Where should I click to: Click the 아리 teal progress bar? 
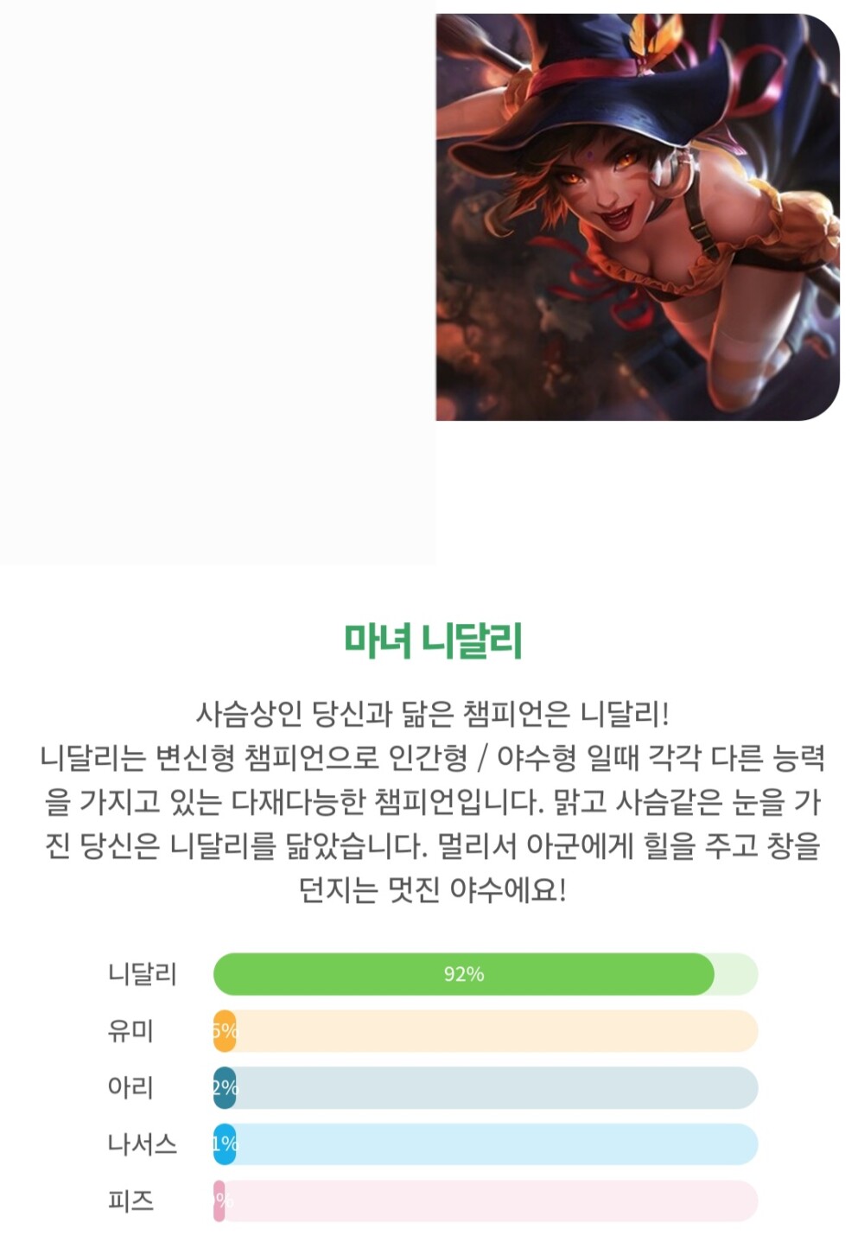click(x=486, y=1087)
